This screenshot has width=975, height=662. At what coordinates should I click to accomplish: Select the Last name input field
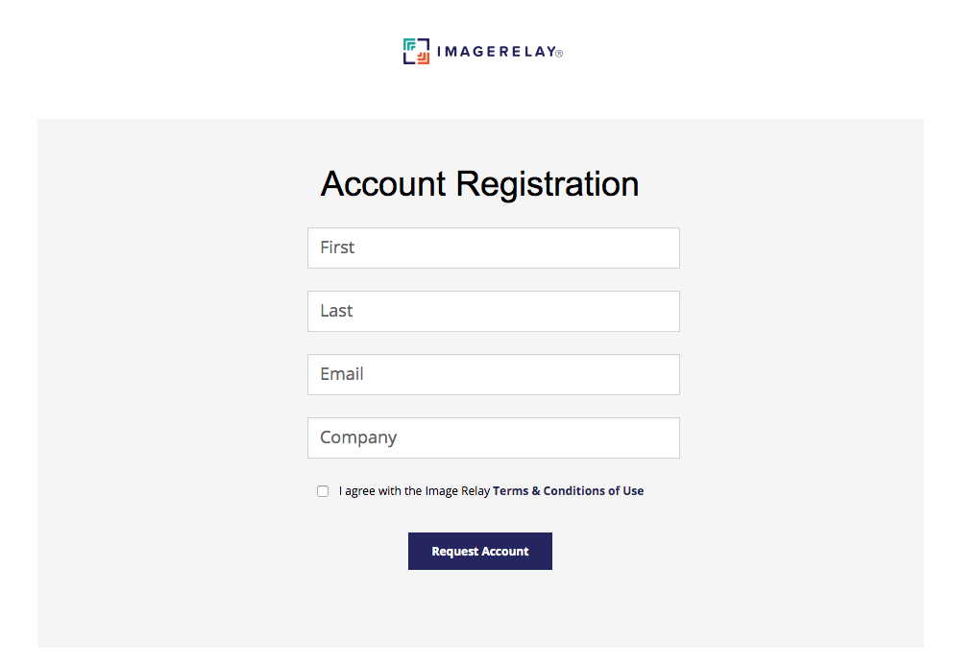tap(494, 311)
